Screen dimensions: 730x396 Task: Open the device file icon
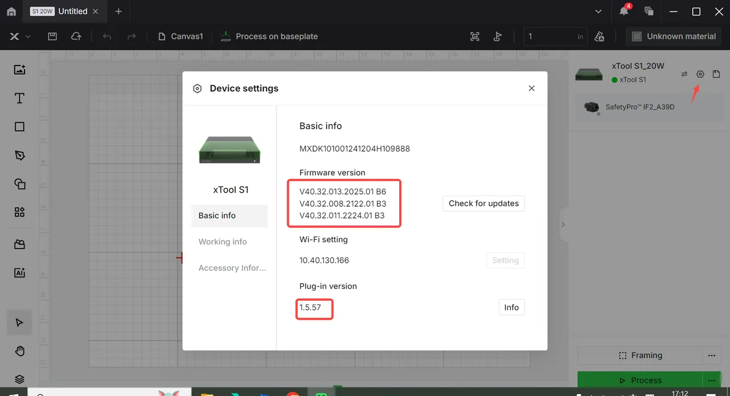click(716, 74)
